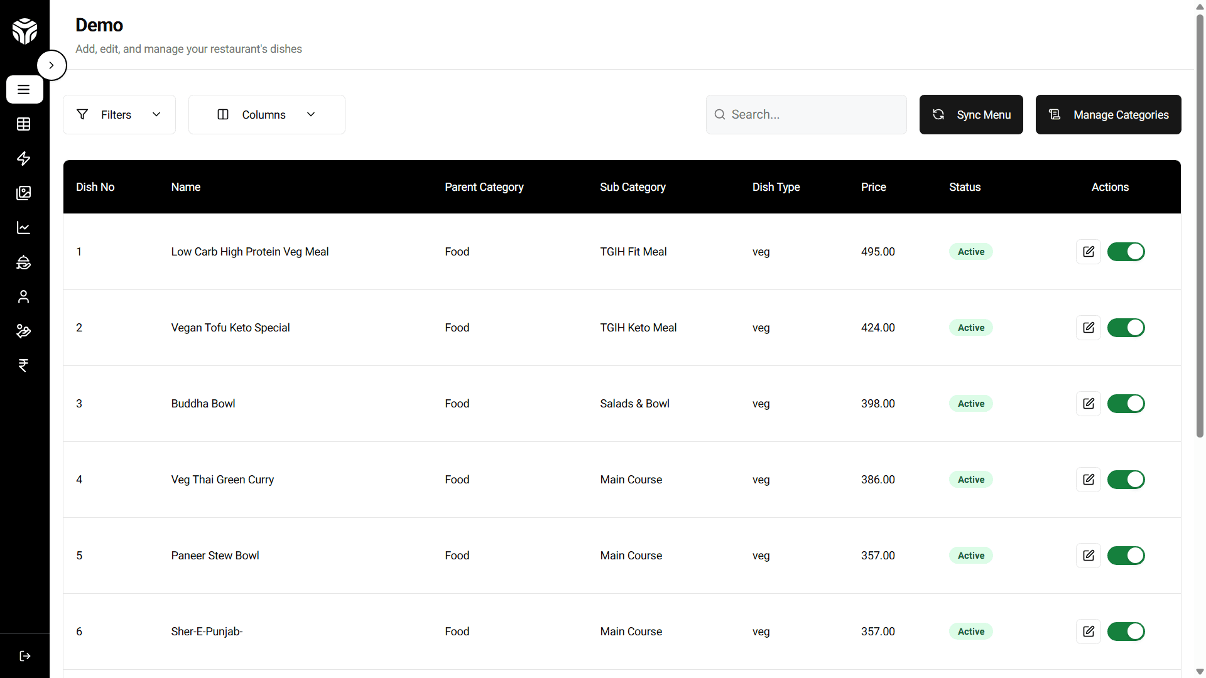Switch off Veg Thai Green Curry toggle

1126,480
